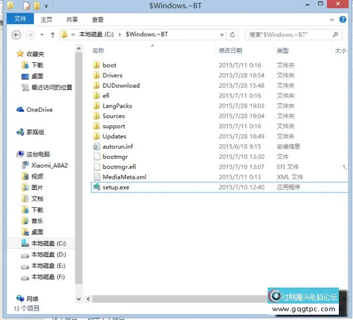Switch to the 主页 ribbon tab
353x320 pixels.
coord(46,19)
